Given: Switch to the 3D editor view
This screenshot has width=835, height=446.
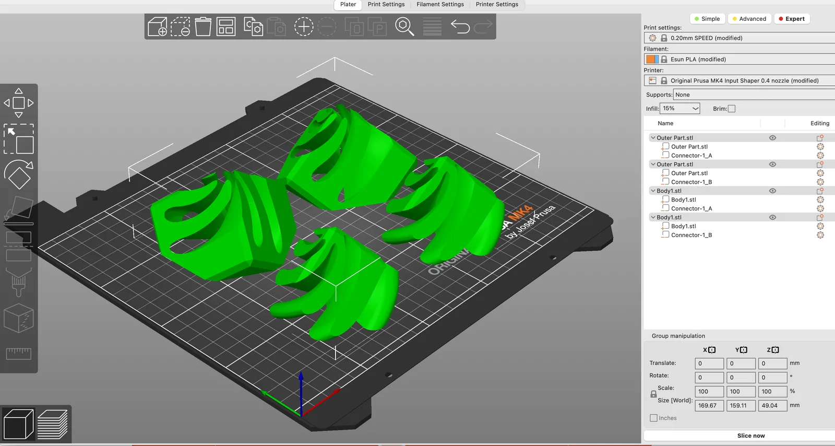Looking at the screenshot, I should click(18, 424).
